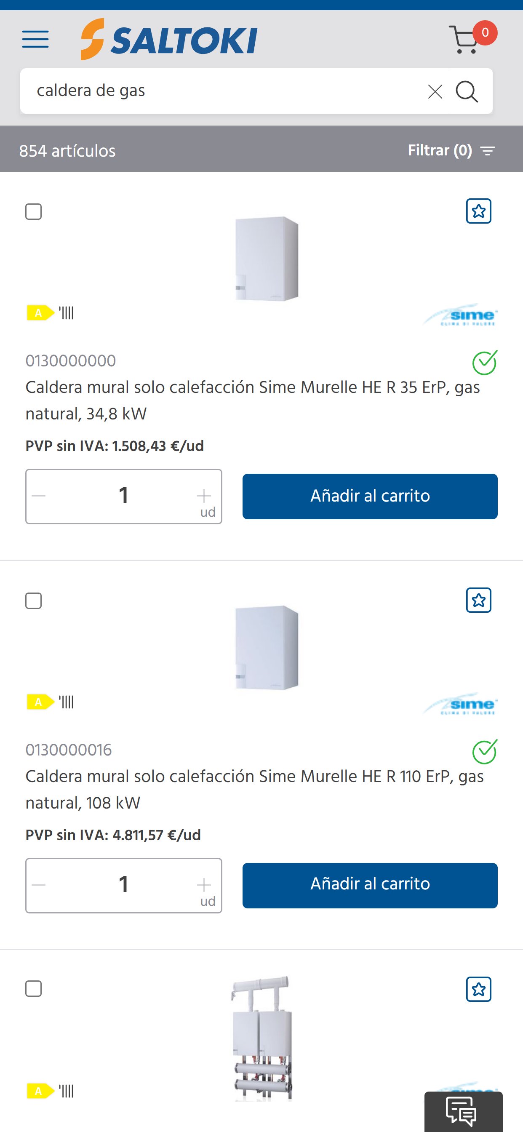Screen dimensions: 523x1132
Task: Click the 'caldera de gas' search field
Action: (x=220, y=91)
